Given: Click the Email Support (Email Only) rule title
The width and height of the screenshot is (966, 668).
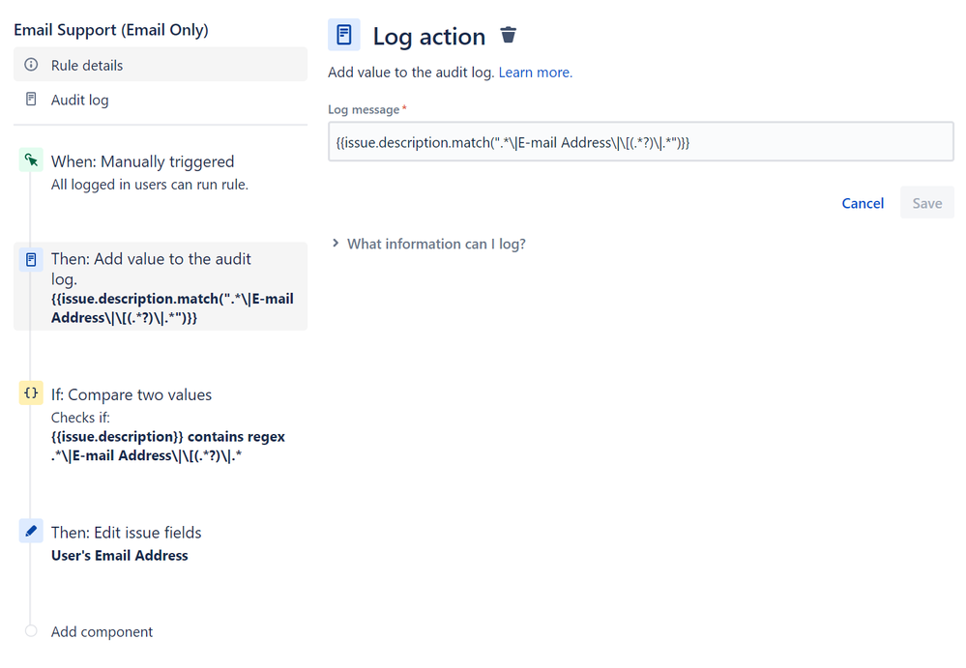Looking at the screenshot, I should [111, 30].
